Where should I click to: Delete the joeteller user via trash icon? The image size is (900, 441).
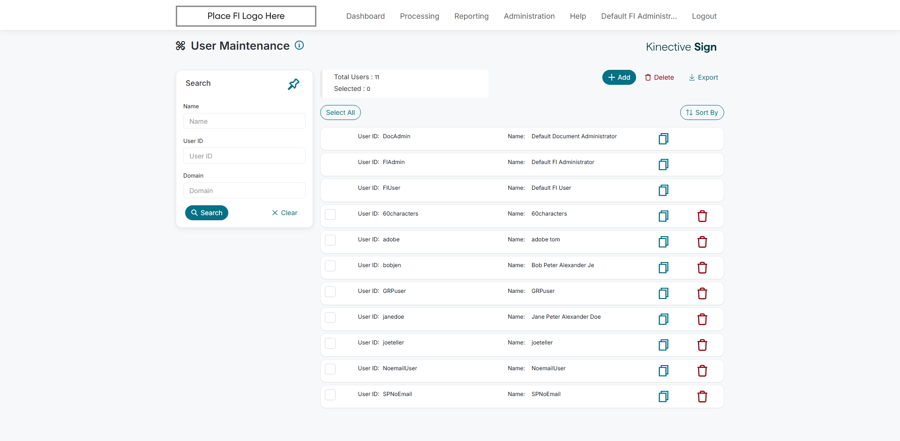(x=702, y=345)
